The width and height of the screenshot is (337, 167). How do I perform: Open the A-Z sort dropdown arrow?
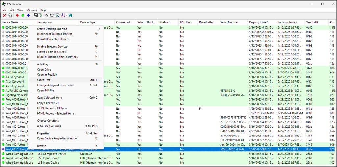(66, 15)
